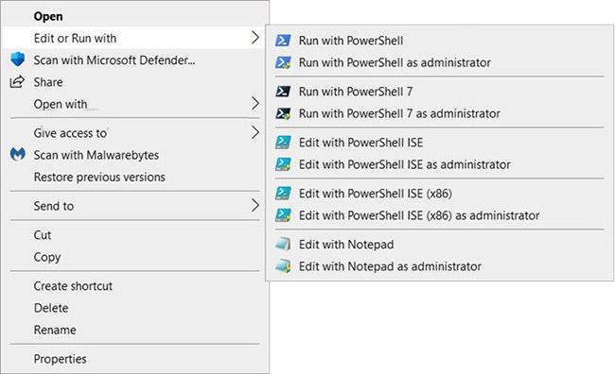615x374 pixels.
Task: Expand the Edit or Run with submenu arrow
Action: point(255,38)
